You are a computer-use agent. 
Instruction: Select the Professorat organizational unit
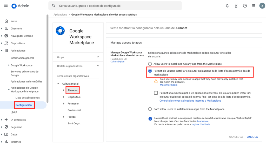[x=74, y=110]
